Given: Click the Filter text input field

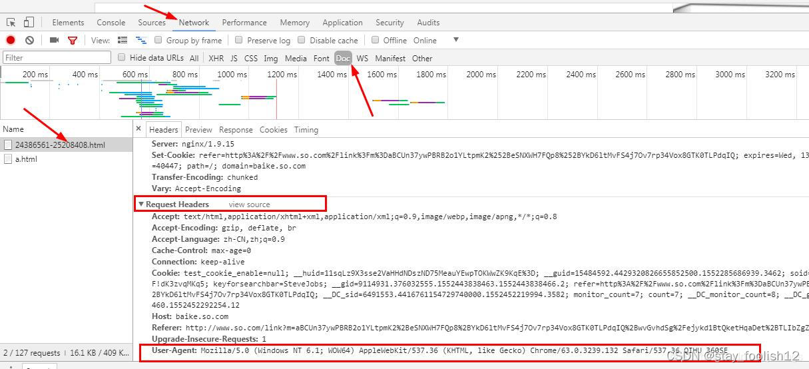Looking at the screenshot, I should coord(57,58).
